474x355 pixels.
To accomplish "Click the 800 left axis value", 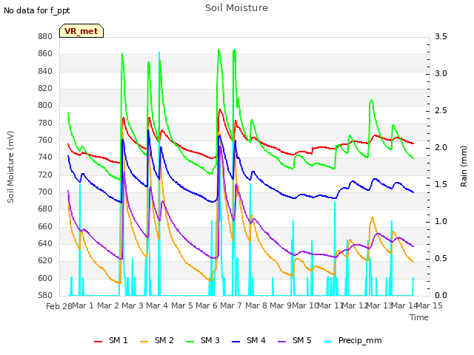I will pos(45,106).
